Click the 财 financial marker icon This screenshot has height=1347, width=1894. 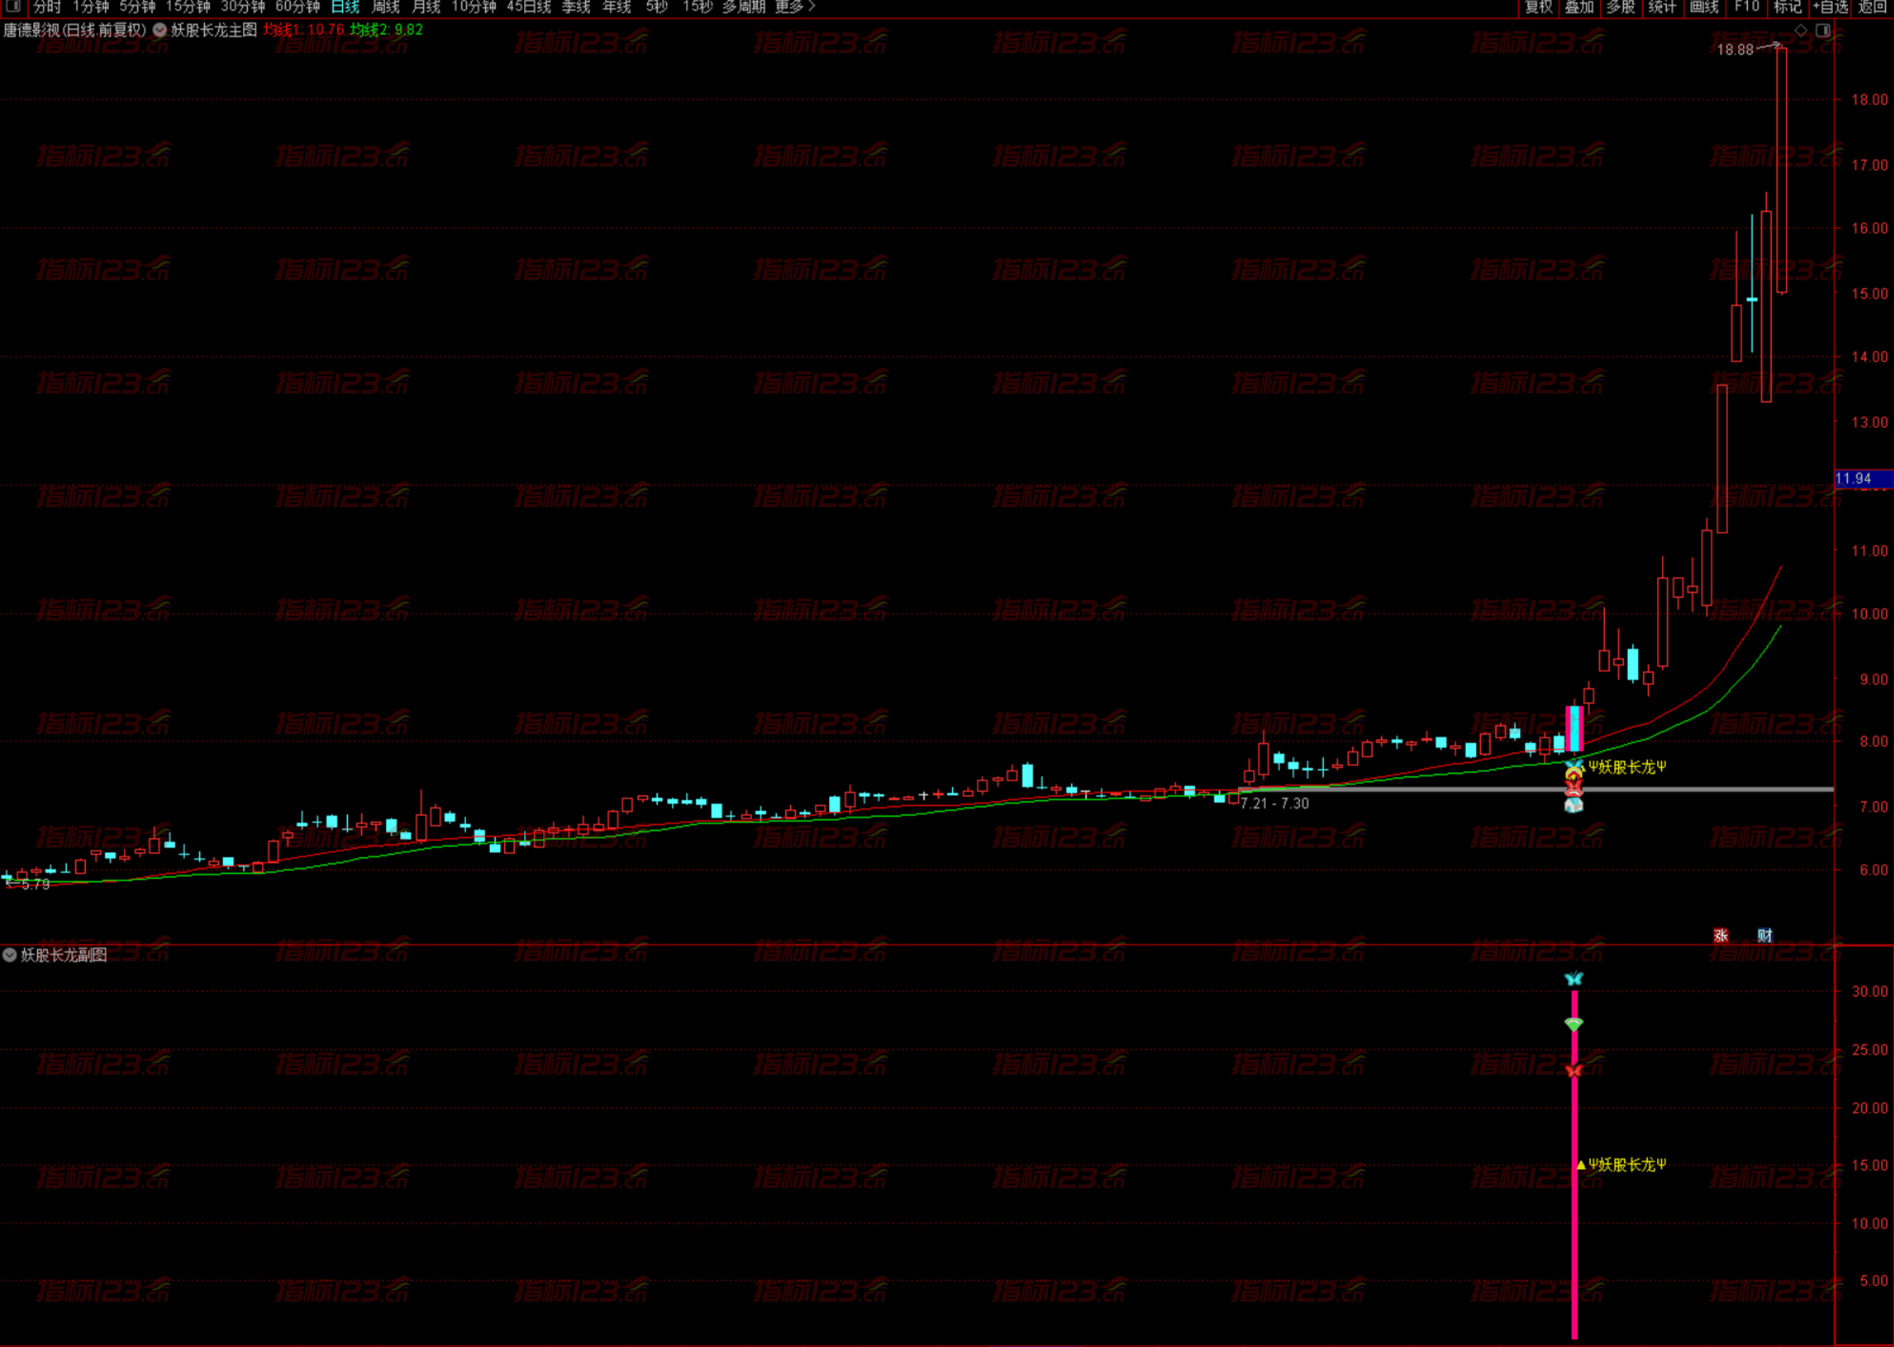(1765, 936)
